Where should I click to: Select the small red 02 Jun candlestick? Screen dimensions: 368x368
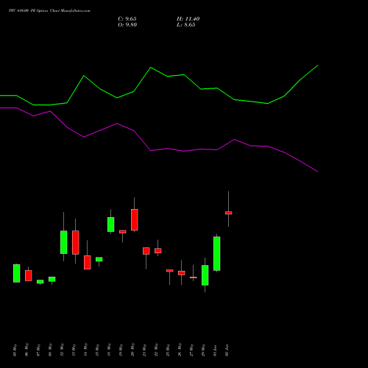pyautogui.click(x=229, y=213)
